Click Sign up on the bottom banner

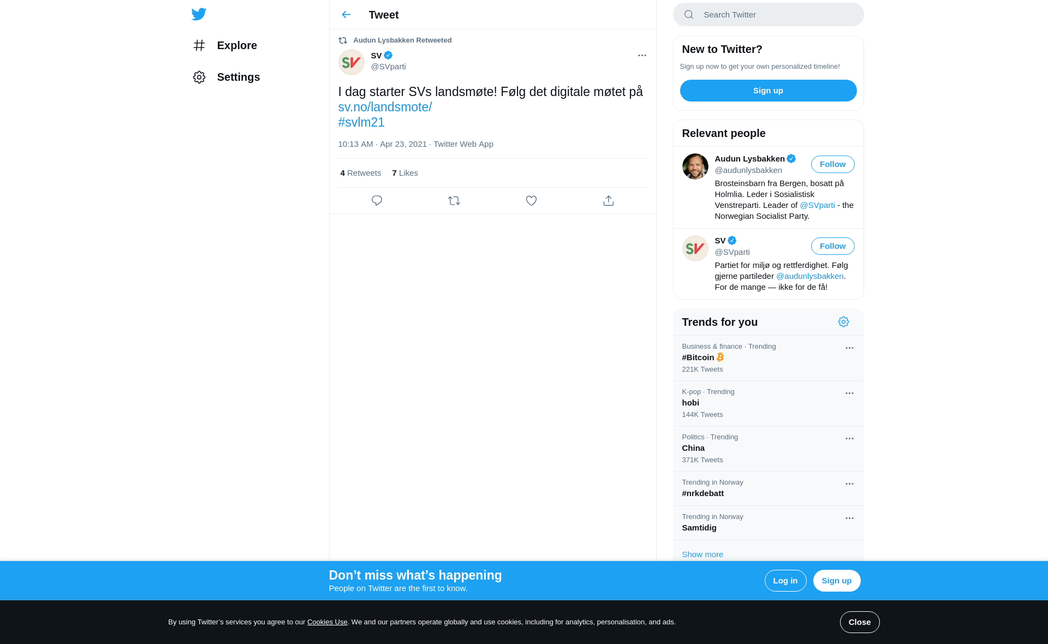point(836,581)
